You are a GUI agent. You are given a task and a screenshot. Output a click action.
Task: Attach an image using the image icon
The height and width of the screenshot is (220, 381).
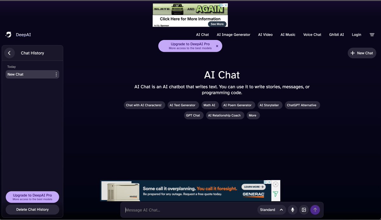(x=304, y=210)
